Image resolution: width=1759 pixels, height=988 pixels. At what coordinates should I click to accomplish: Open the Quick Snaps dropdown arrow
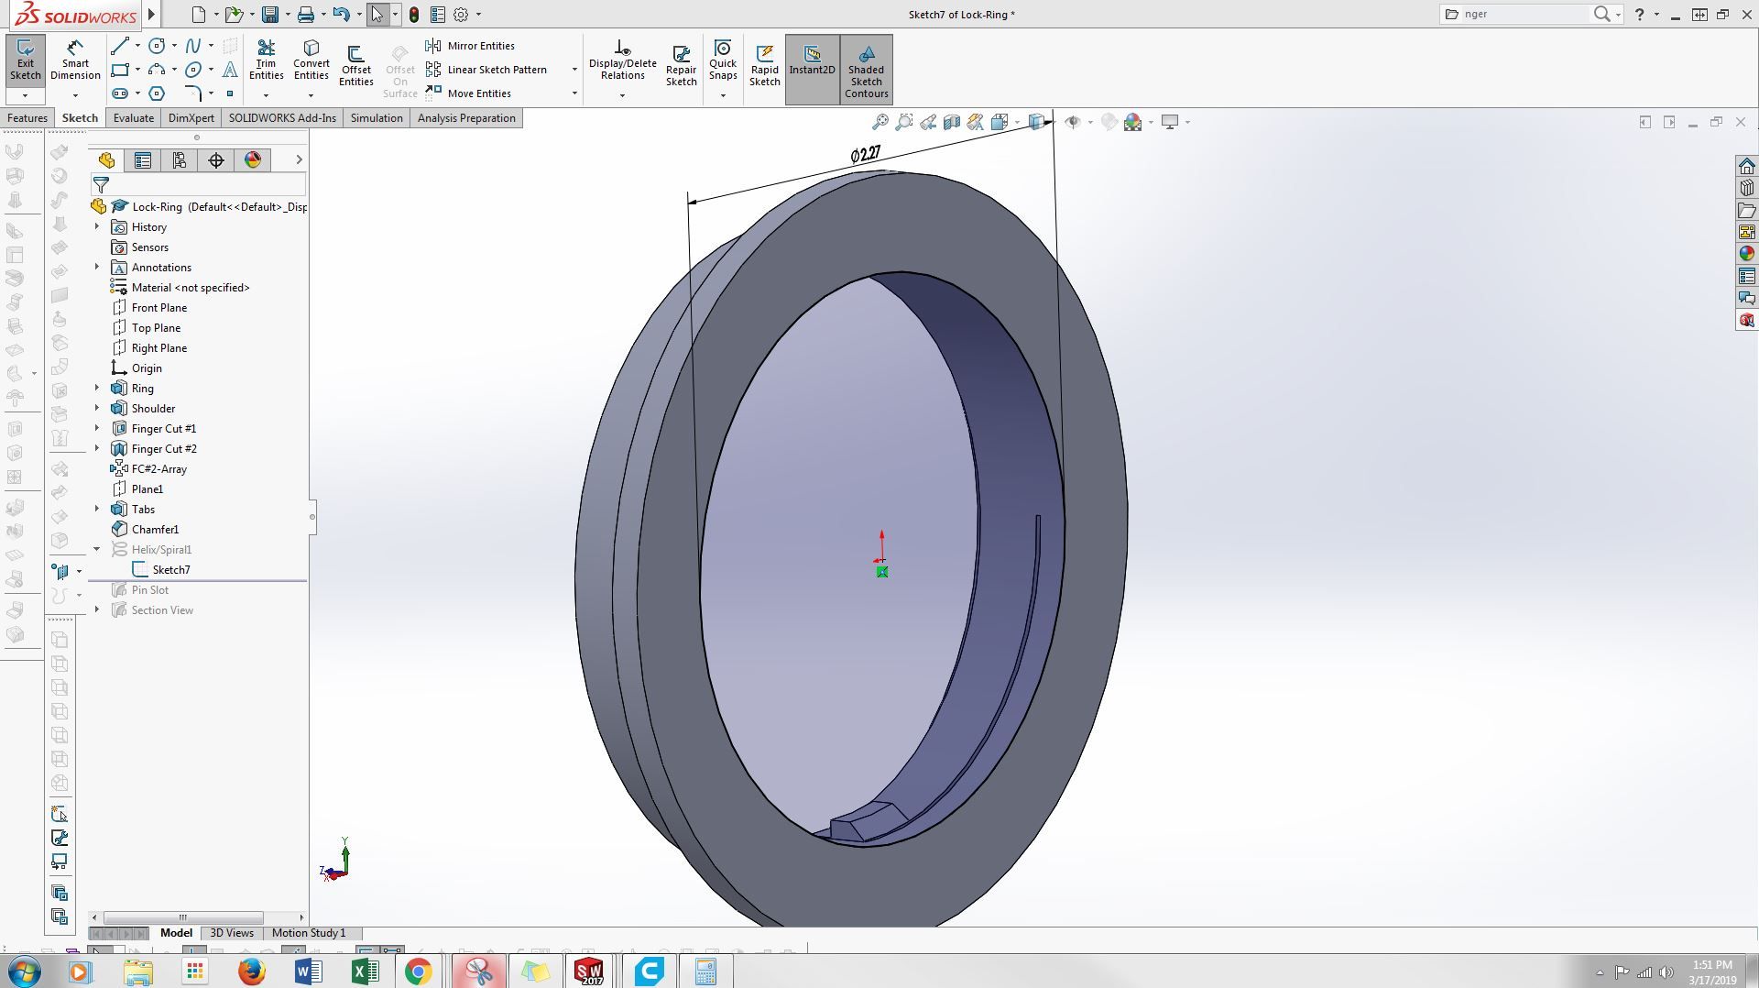(x=723, y=95)
